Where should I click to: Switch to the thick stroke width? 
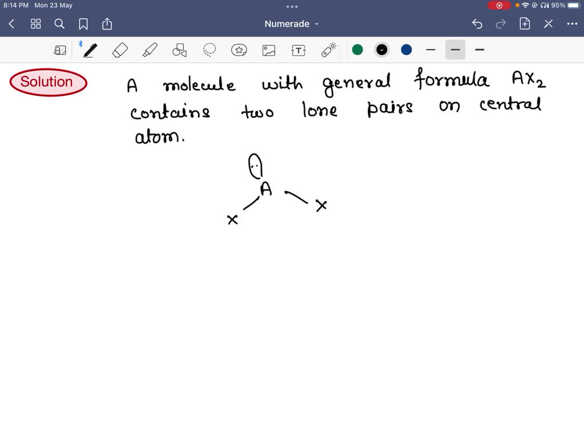tap(480, 50)
